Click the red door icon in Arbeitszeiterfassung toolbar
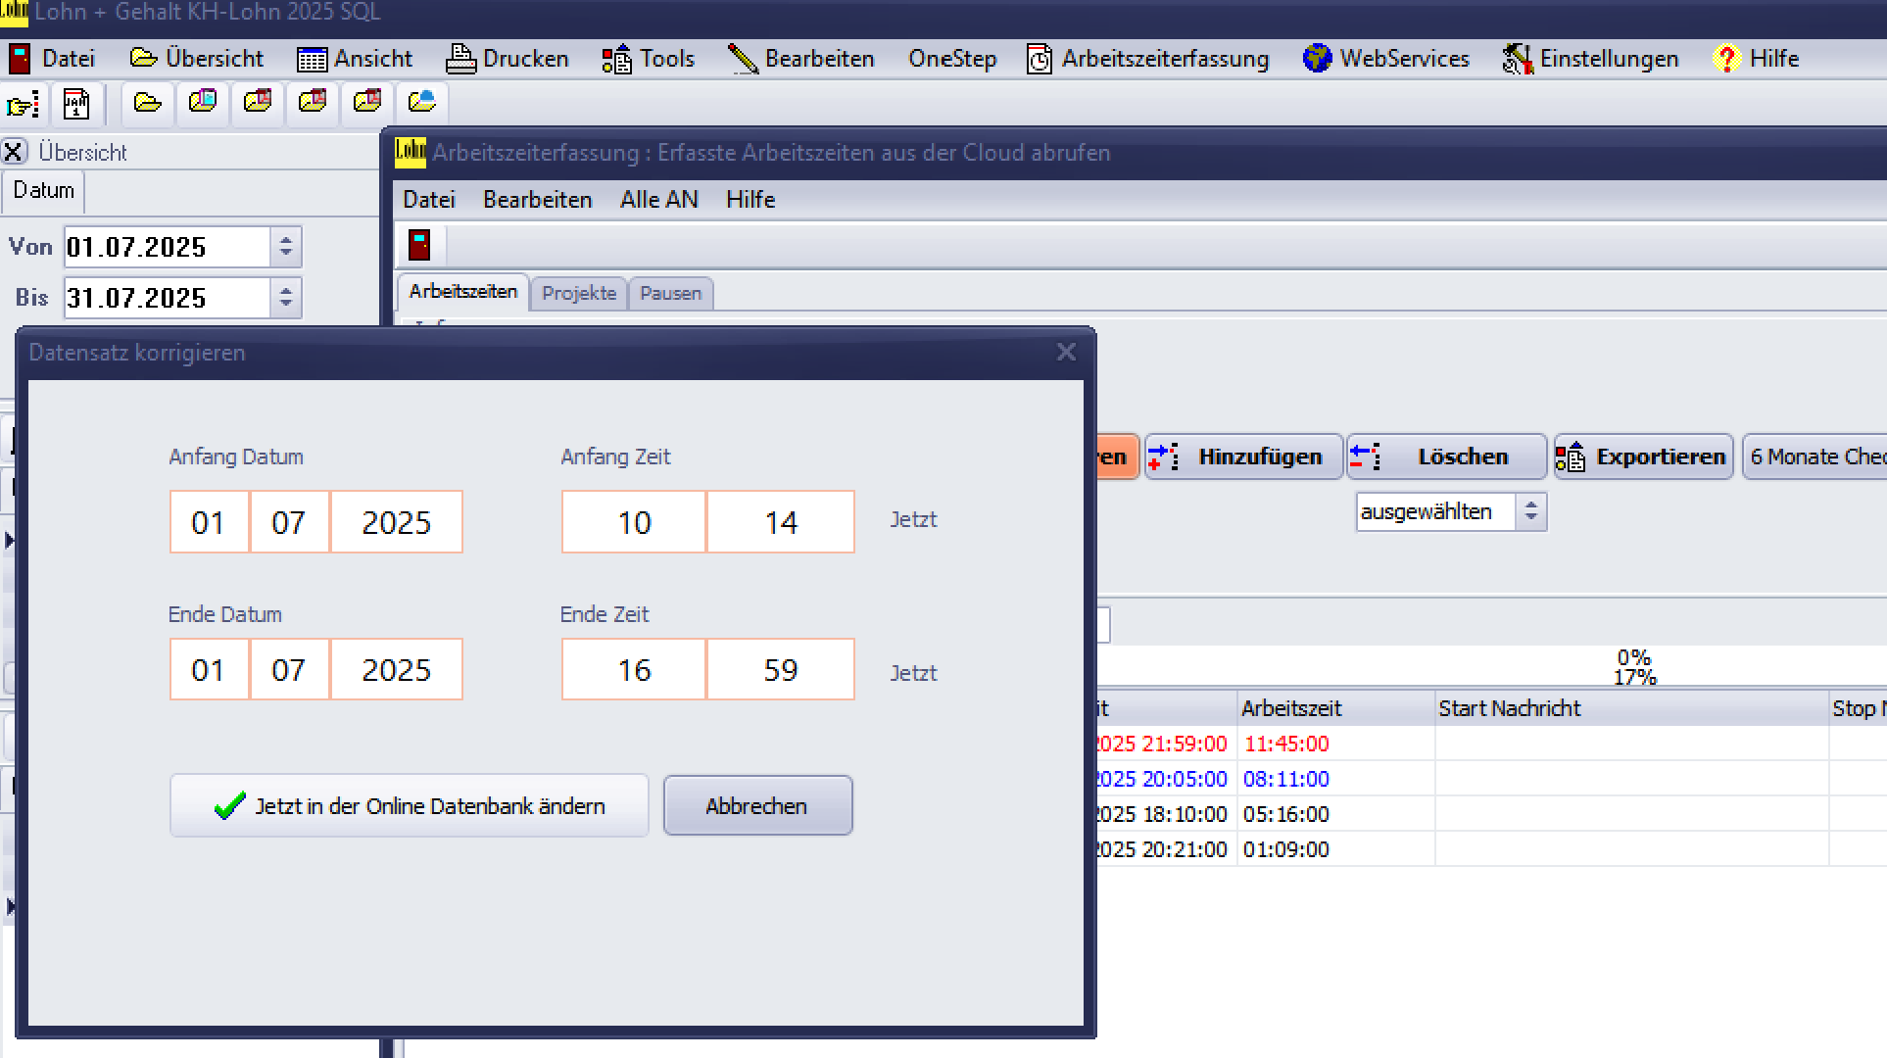Screen dimensions: 1887x1058 point(419,244)
